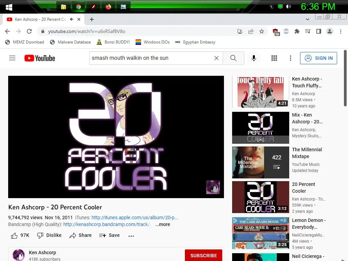This screenshot has width=348, height=261.
Task: Save the video to a playlist
Action: coord(109,236)
